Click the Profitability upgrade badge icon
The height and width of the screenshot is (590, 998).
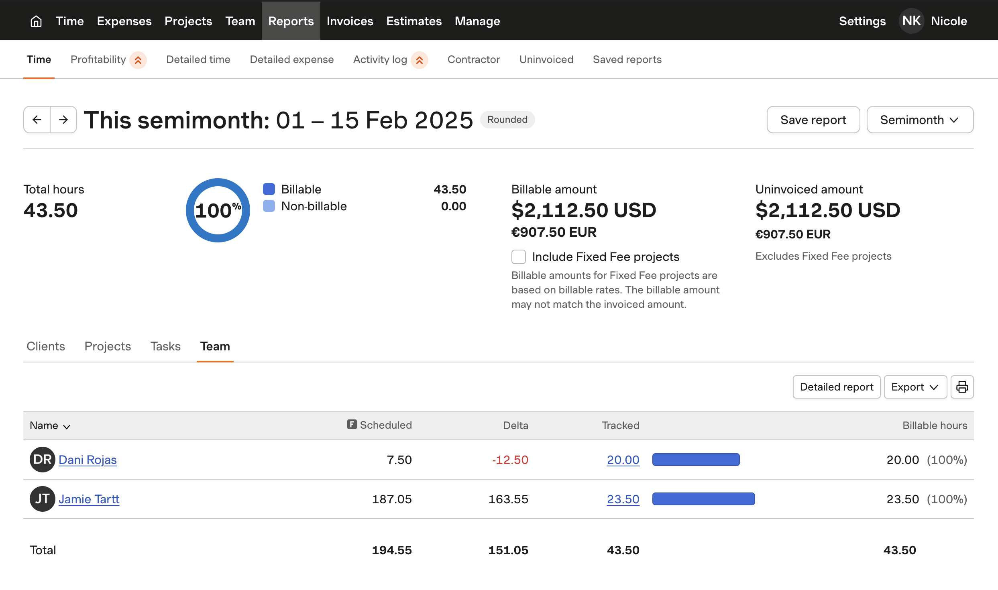click(x=138, y=60)
